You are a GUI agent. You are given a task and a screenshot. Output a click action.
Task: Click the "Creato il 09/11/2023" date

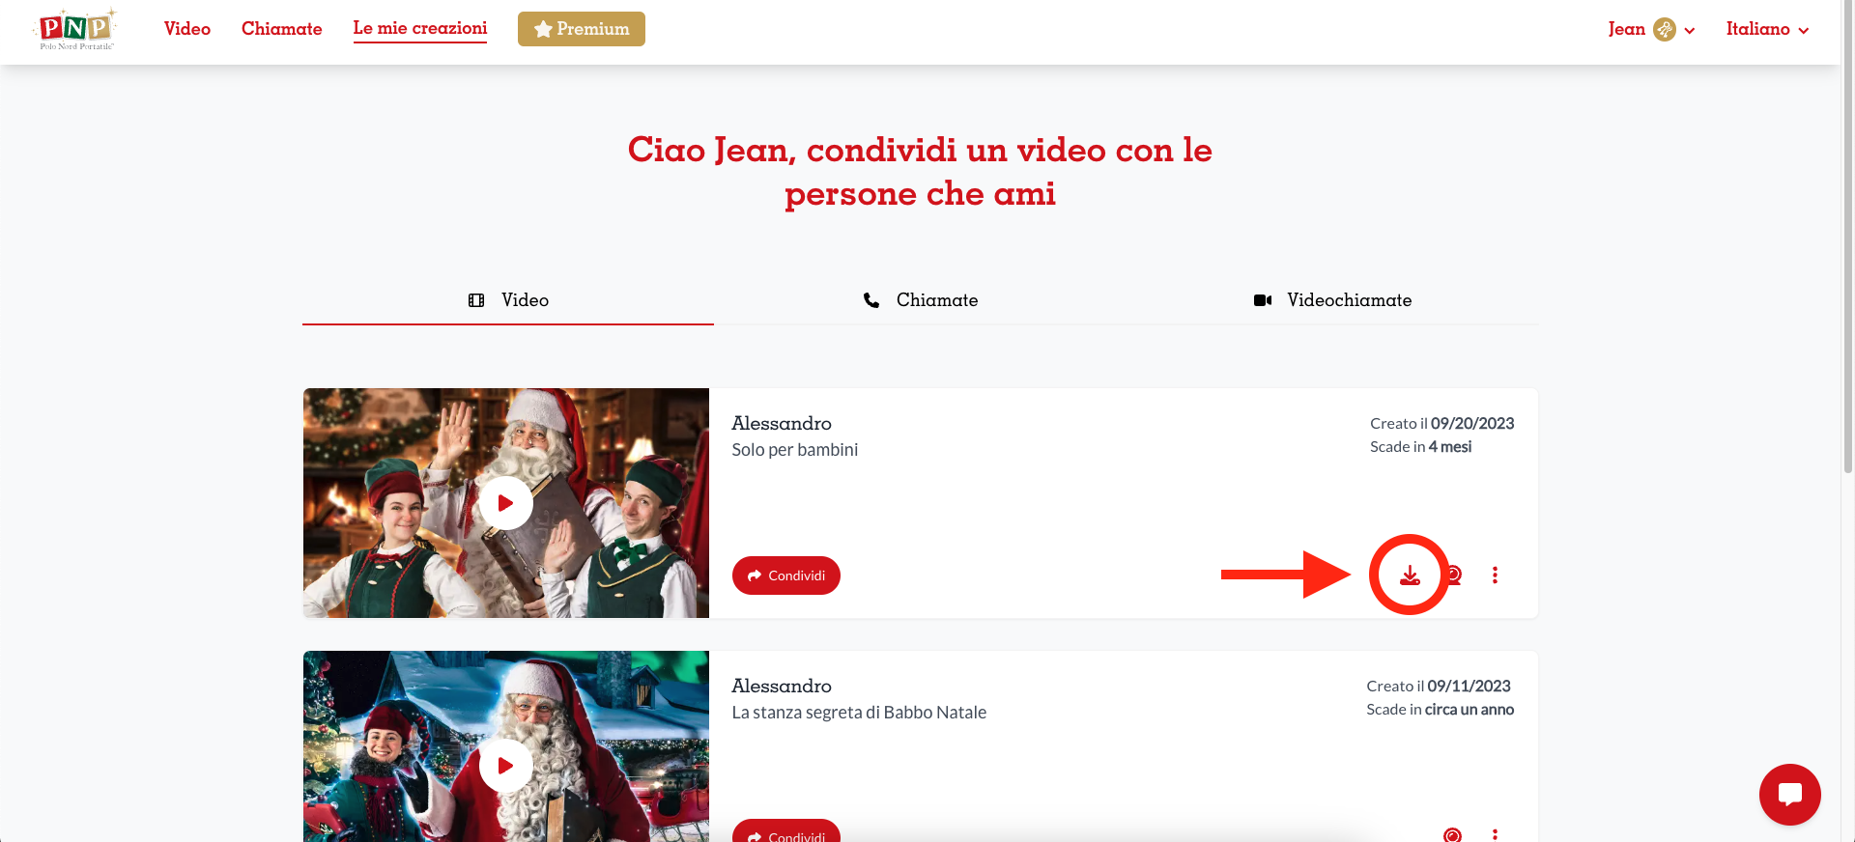point(1439,687)
